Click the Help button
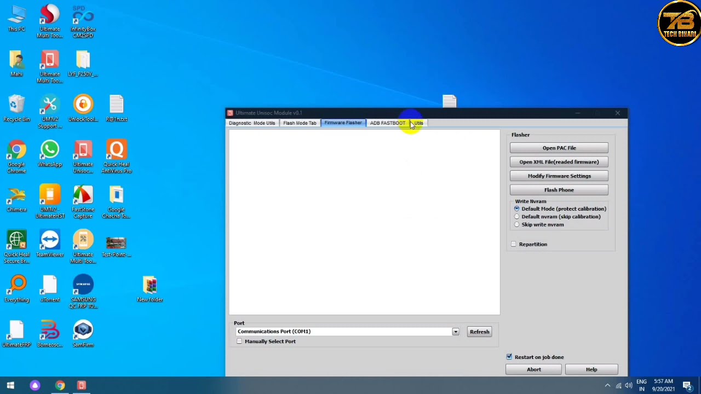This screenshot has height=394, width=701. point(591,370)
